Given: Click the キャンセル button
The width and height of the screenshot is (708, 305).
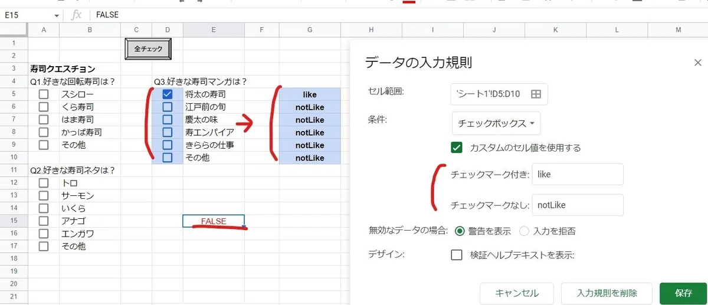Looking at the screenshot, I should pos(517,293).
